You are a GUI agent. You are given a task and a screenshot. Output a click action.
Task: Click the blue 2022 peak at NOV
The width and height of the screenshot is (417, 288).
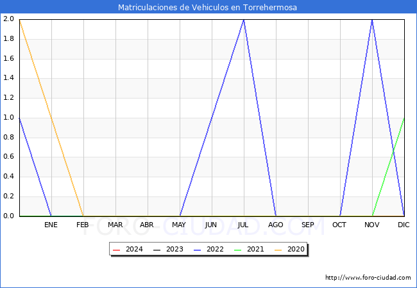(372, 20)
